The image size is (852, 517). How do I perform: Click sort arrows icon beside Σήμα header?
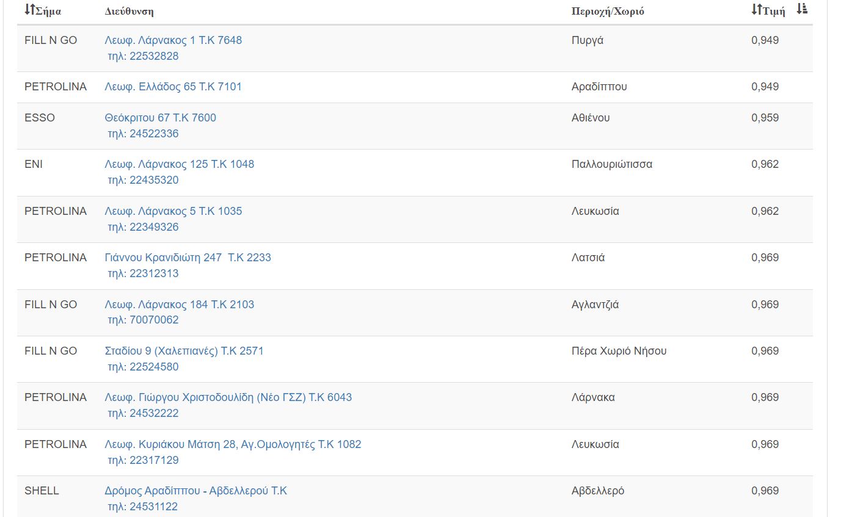(x=30, y=10)
